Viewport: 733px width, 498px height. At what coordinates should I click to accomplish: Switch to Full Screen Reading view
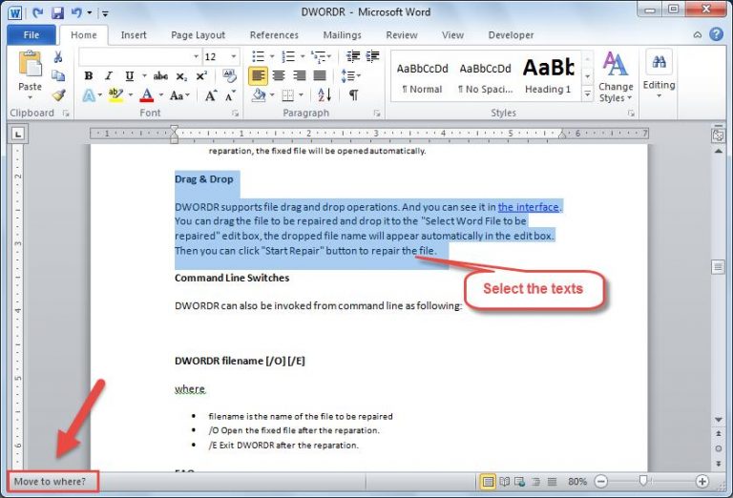[x=505, y=482]
